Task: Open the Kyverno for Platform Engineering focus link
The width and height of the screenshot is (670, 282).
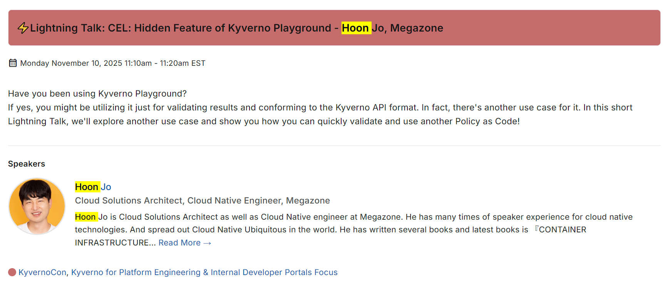Action: 204,272
